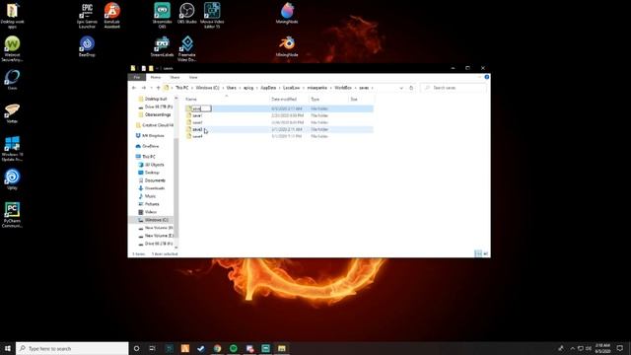The width and height of the screenshot is (631, 355).
Task: Select Users in the address breadcrumb
Action: pyautogui.click(x=231, y=88)
